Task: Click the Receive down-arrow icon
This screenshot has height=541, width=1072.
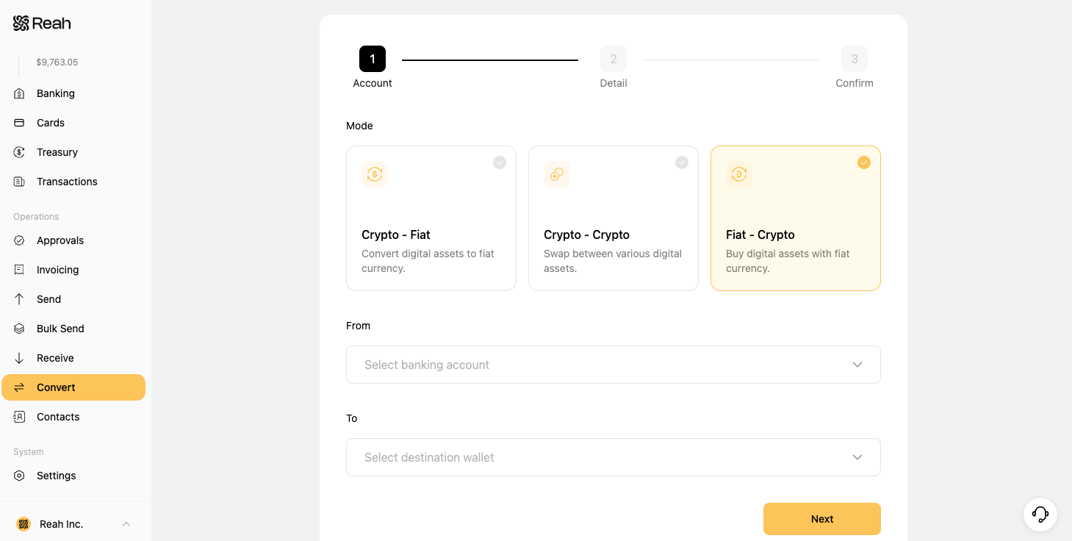Action: coord(20,358)
